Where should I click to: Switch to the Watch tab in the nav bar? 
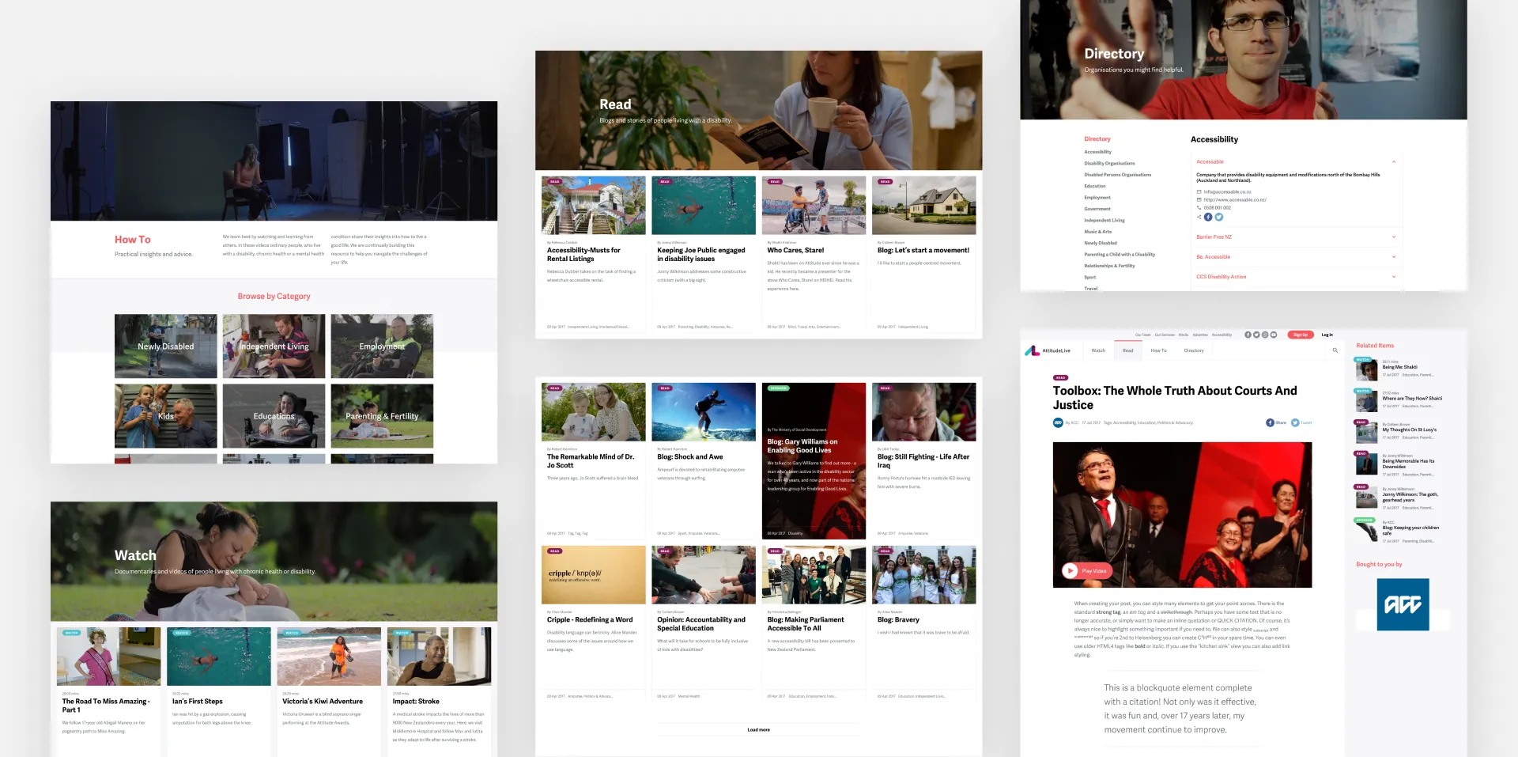pos(1098,350)
